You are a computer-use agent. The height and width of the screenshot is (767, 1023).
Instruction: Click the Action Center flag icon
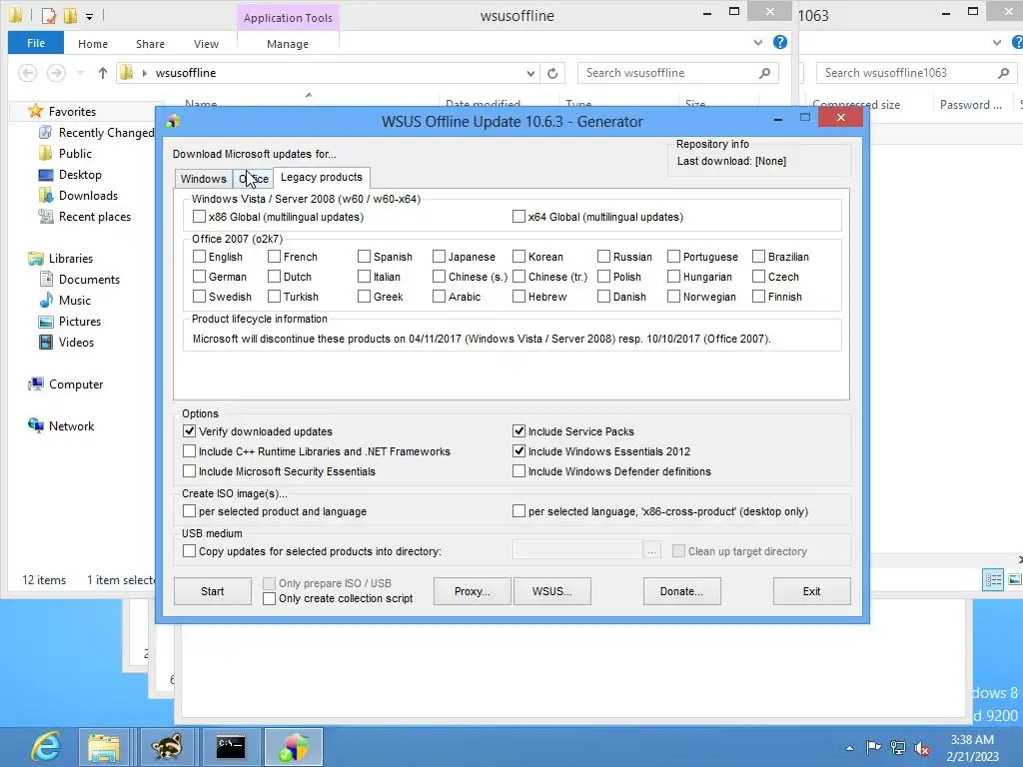coord(873,747)
